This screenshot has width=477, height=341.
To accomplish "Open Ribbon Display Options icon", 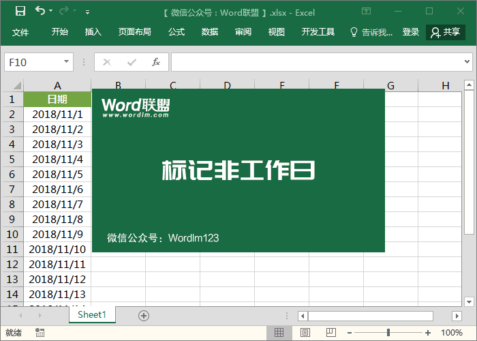I will (367, 11).
